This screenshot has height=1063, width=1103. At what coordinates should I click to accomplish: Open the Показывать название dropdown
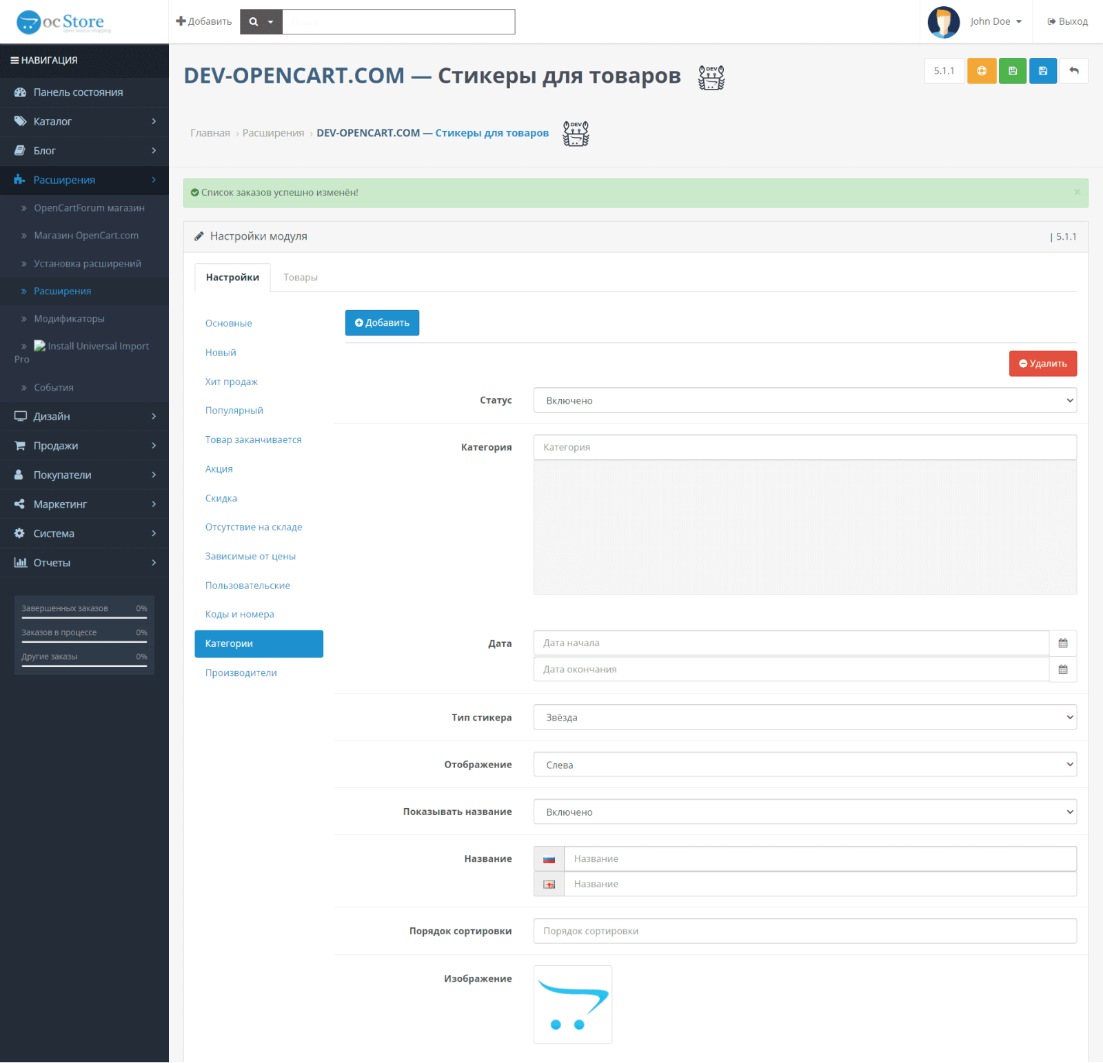(x=805, y=812)
